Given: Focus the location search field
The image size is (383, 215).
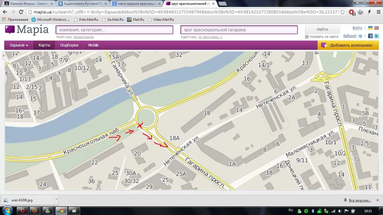Looking at the screenshot, I should [x=239, y=30].
